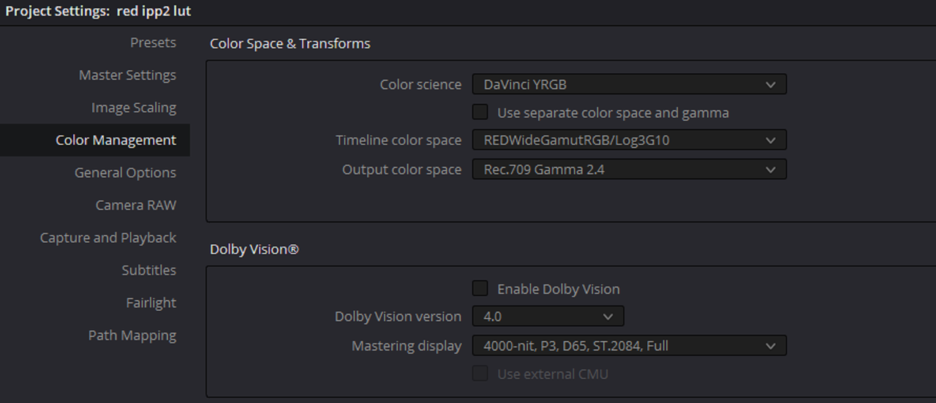Open the Color science dropdown
936x403 pixels.
(x=628, y=85)
